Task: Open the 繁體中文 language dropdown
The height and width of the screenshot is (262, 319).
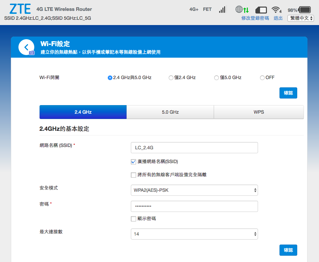Action: pyautogui.click(x=301, y=18)
